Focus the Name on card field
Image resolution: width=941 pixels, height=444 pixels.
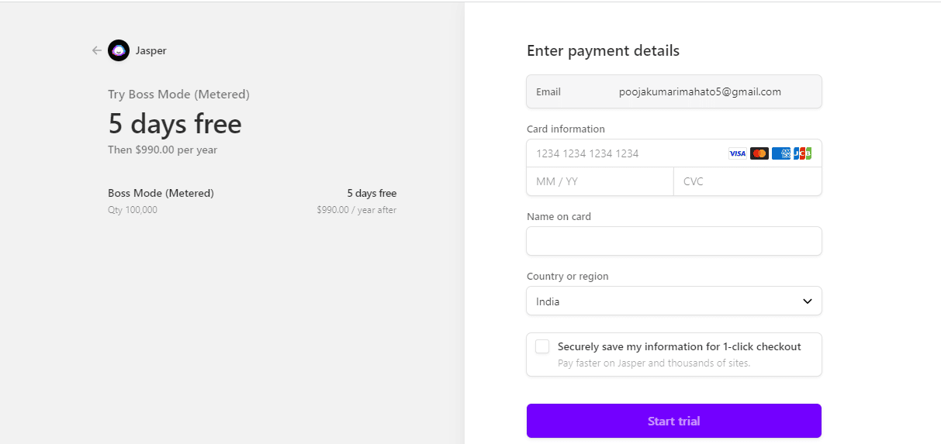point(674,241)
